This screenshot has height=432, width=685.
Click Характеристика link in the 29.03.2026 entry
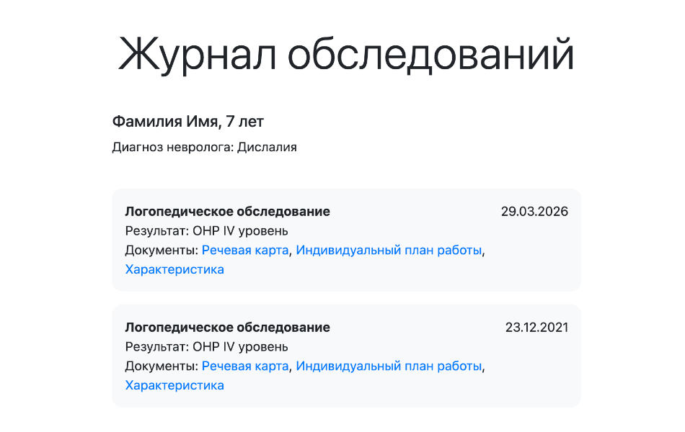pyautogui.click(x=174, y=269)
